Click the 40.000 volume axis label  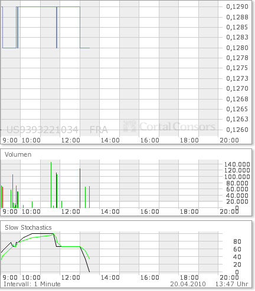point(238,196)
